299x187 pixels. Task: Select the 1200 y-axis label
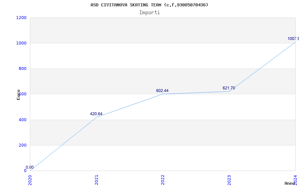coord(21,18)
